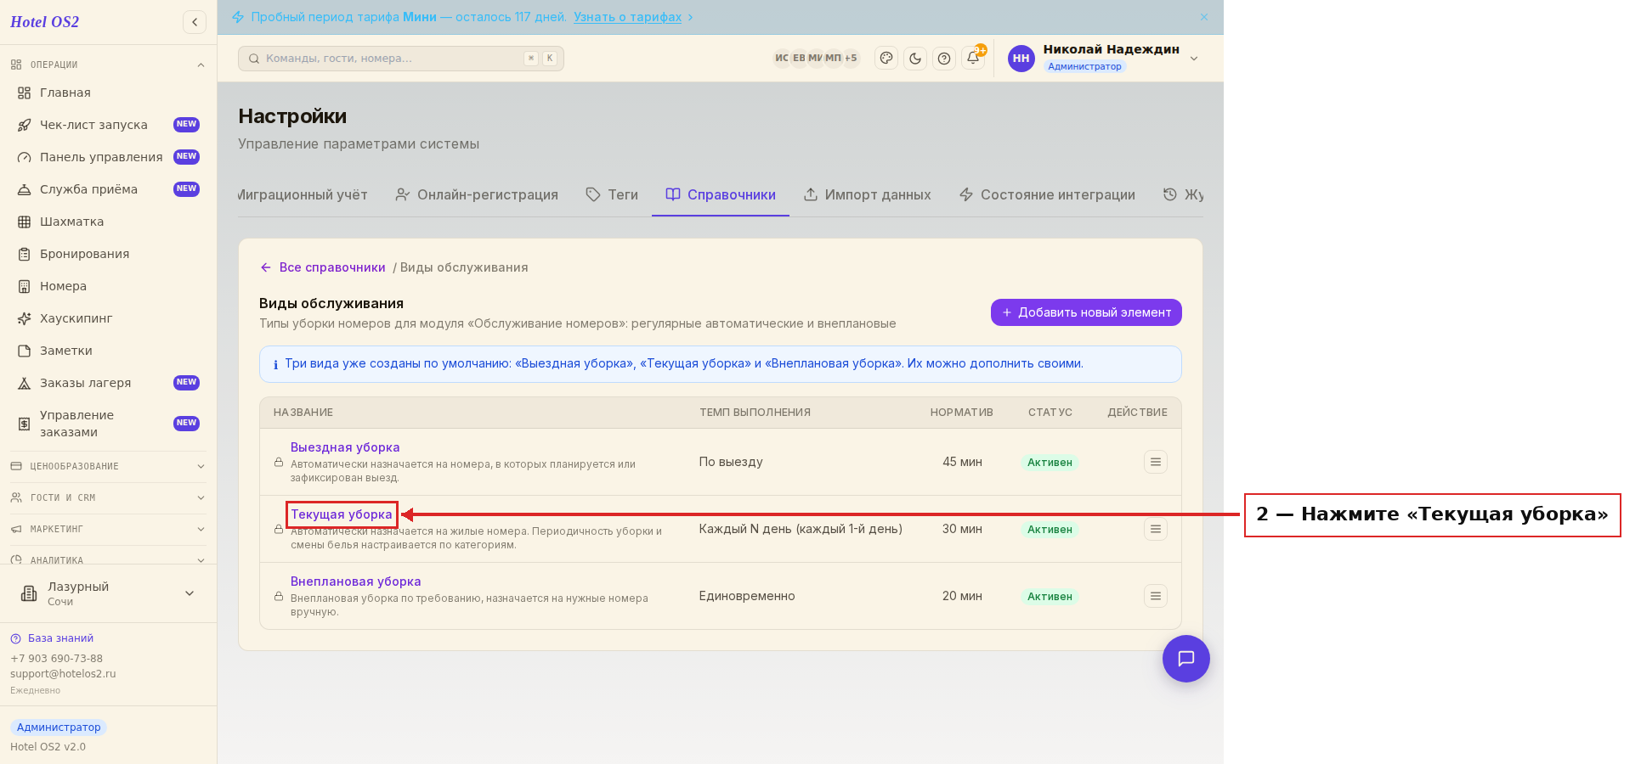This screenshot has height=764, width=1641.
Task: Switch to Состояние интеграции tab
Action: tap(1047, 194)
